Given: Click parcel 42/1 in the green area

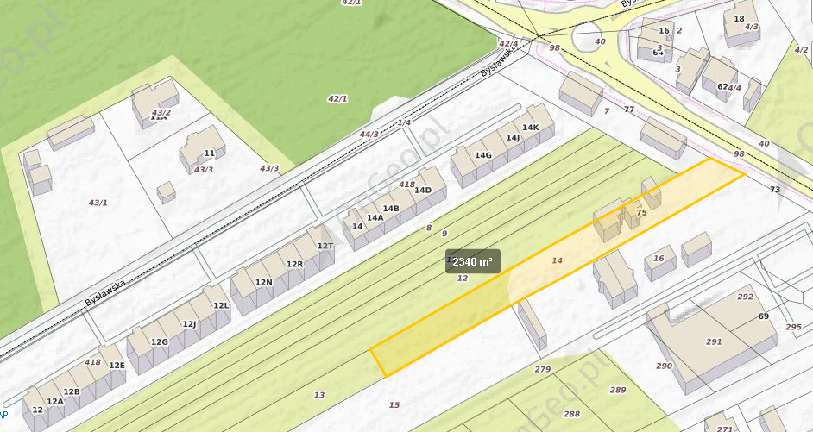Looking at the screenshot, I should pos(337,98).
